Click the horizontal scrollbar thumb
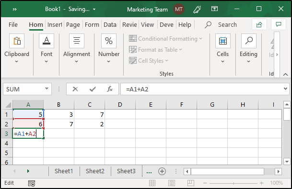292x189 pixels. pyautogui.click(x=227, y=171)
